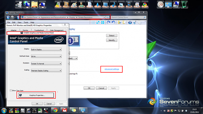Open the Music note dock icon

pos(113,5)
